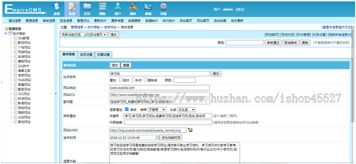The height and width of the screenshot is (164, 356).
Task: Open the 排行统计 menu item
Action: pos(169,20)
